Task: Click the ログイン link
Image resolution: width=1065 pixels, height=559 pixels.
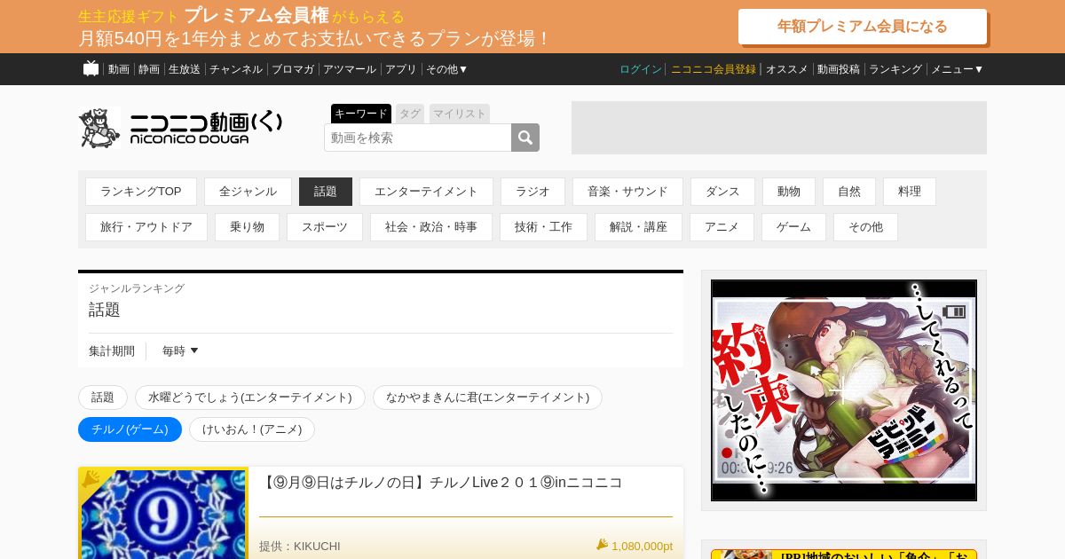Action: (x=641, y=69)
